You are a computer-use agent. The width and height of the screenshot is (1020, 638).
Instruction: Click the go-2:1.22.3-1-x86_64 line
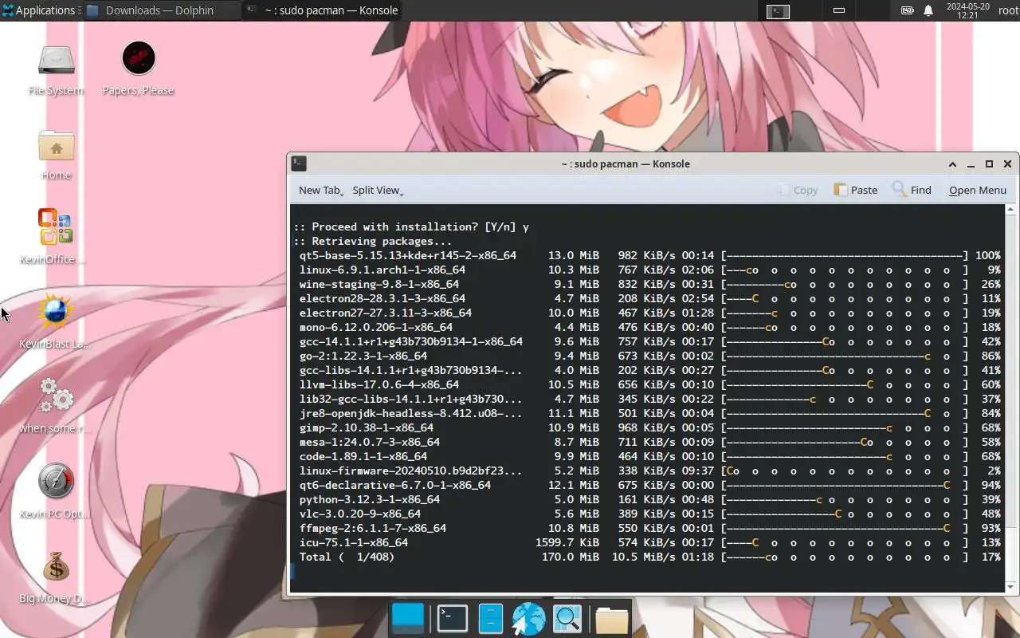point(649,356)
